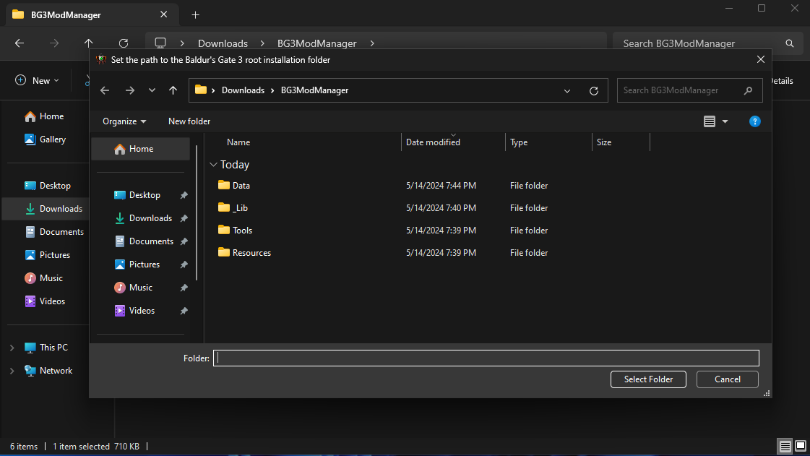Open the dialog's recent locations chevron
Image resolution: width=810 pixels, height=456 pixels.
click(152, 90)
